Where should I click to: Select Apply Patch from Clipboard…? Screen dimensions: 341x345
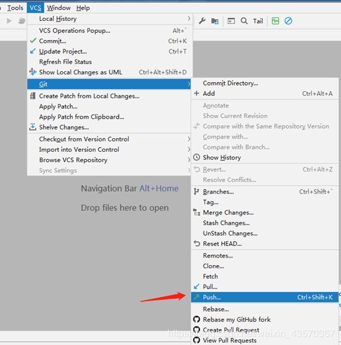click(109, 117)
